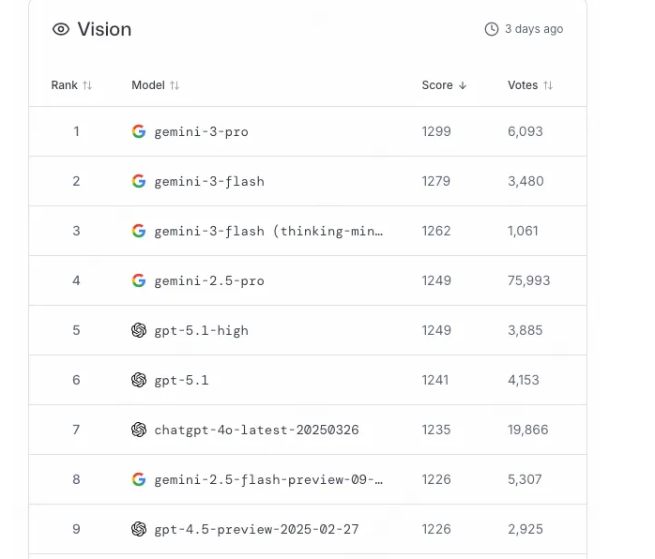The height and width of the screenshot is (559, 655).
Task: Click the '3 days ago' timestamp
Action: 534,29
